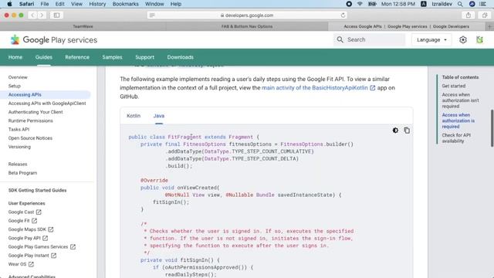Switch to the Kotlin code tab

[134, 116]
